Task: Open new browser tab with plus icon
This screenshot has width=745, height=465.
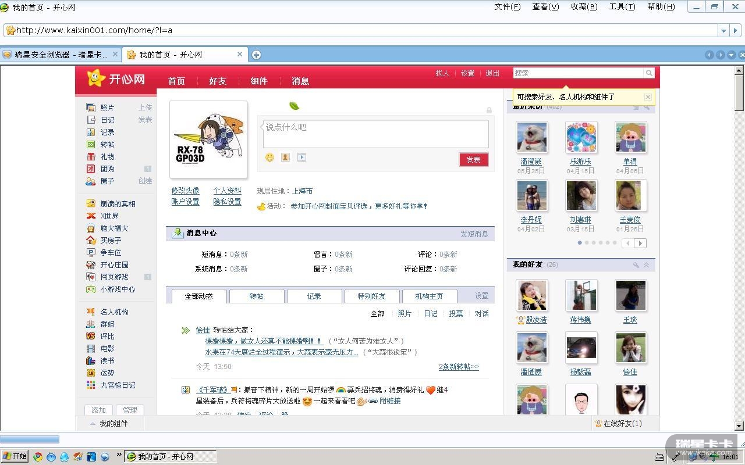Action: pos(256,55)
